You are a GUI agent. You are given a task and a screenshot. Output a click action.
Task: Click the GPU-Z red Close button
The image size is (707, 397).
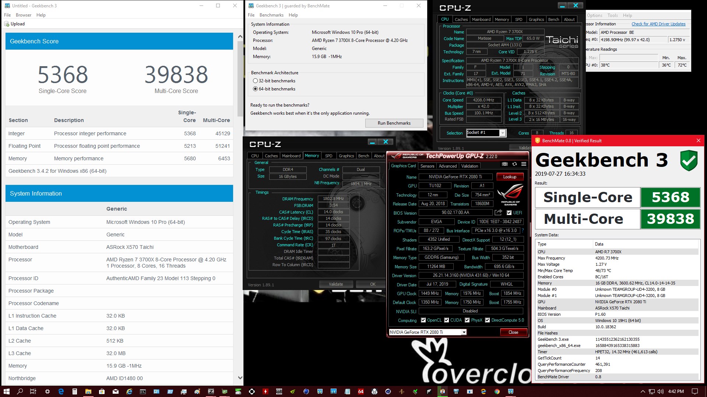513,332
